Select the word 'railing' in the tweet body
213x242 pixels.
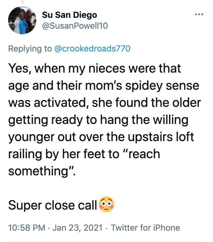click(25, 154)
